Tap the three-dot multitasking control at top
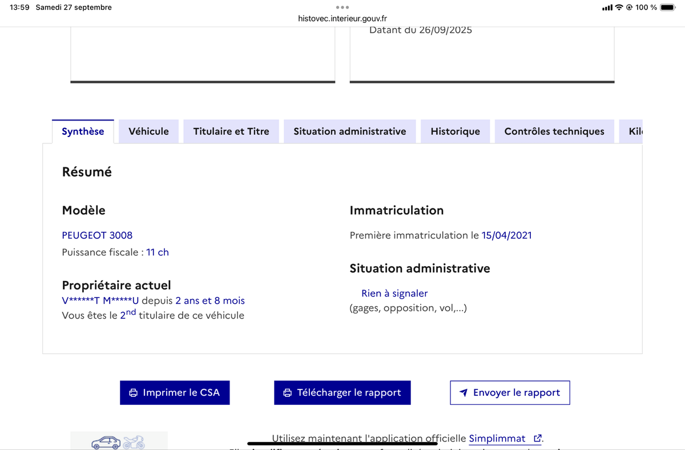This screenshot has width=685, height=450. point(342,7)
